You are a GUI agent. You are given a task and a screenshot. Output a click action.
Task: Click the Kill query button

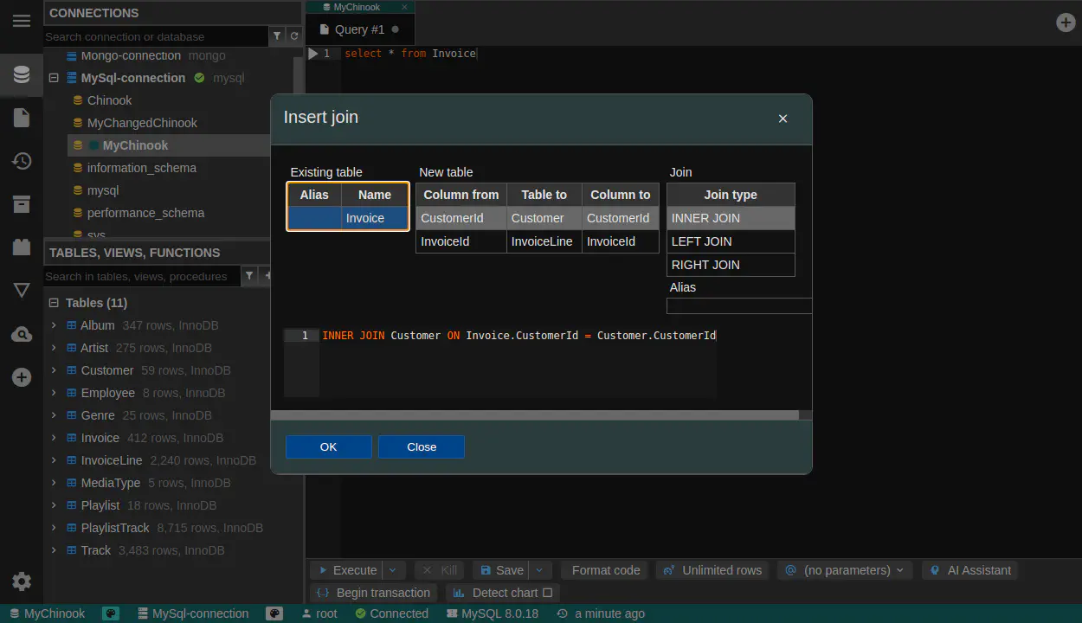(440, 570)
